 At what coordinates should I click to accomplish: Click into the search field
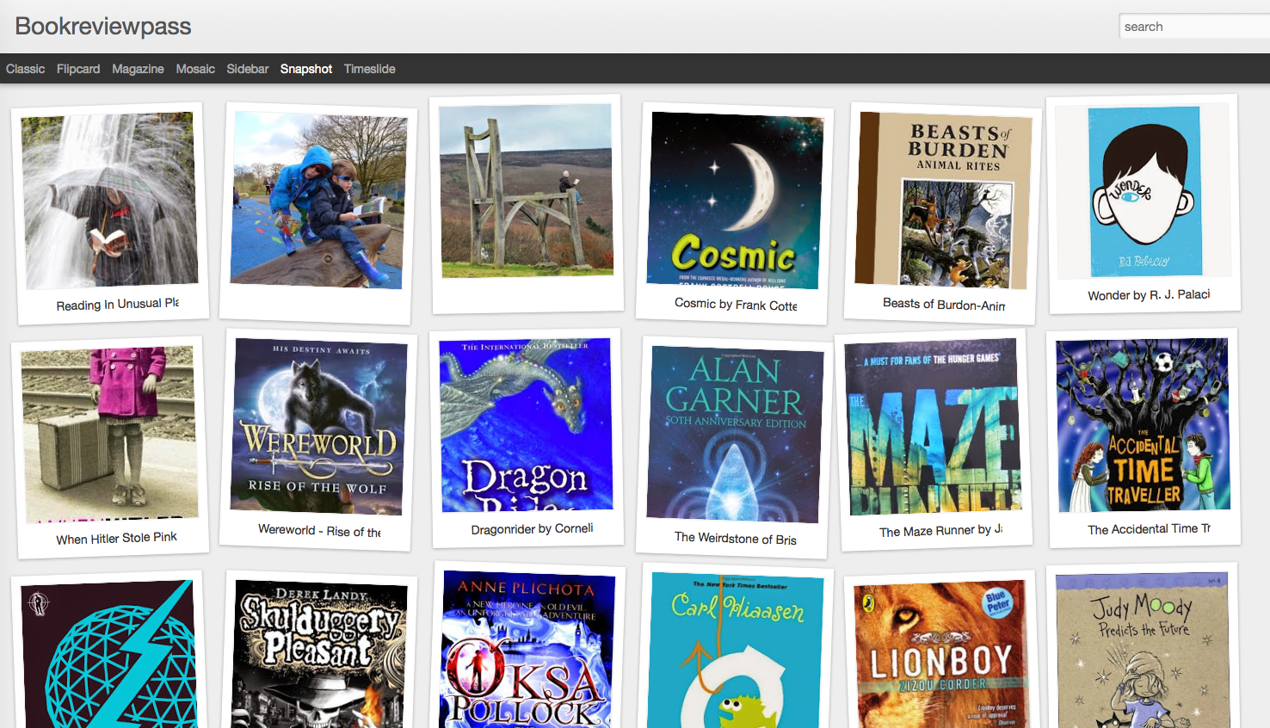[1195, 27]
